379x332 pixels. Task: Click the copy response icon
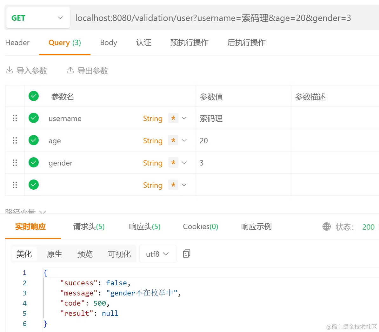pyautogui.click(x=186, y=254)
